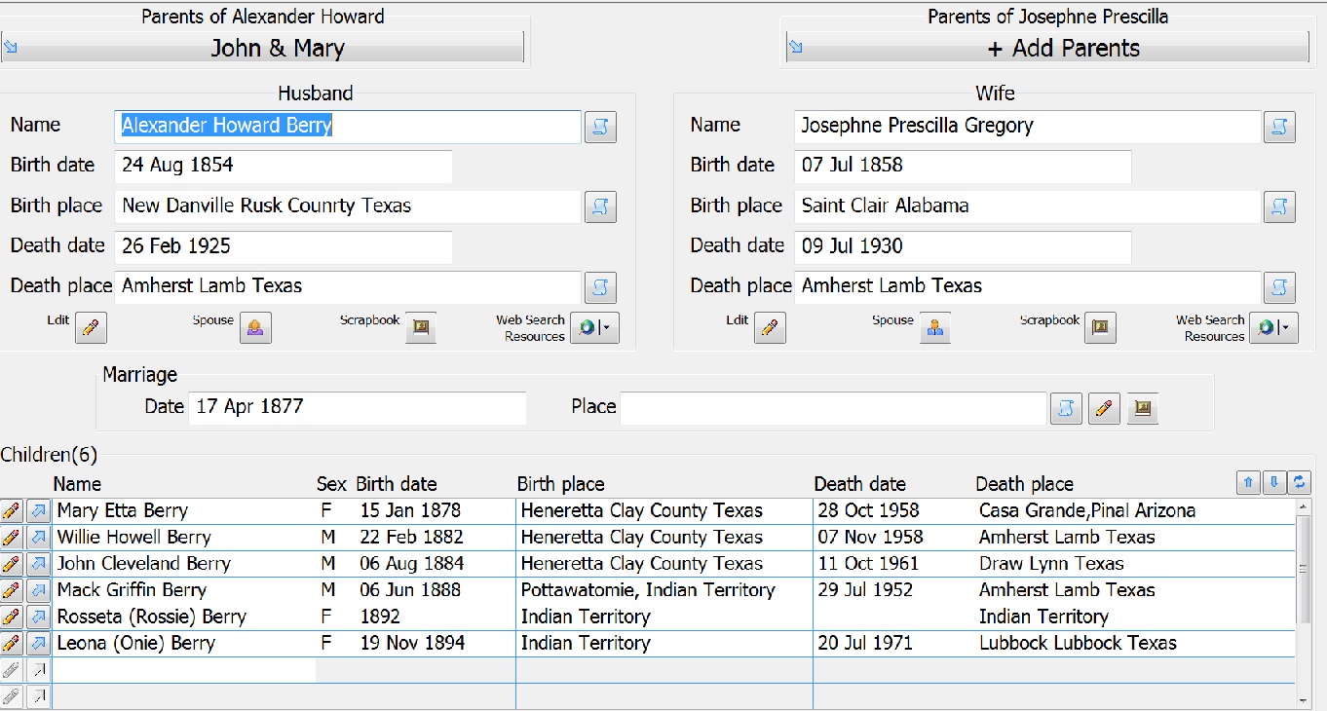
Task: Click source icon beside husband's name
Action: [x=600, y=127]
